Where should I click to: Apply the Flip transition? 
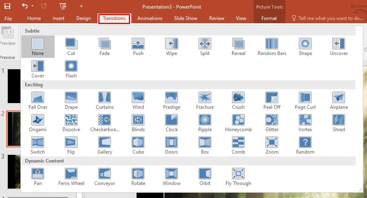71,145
